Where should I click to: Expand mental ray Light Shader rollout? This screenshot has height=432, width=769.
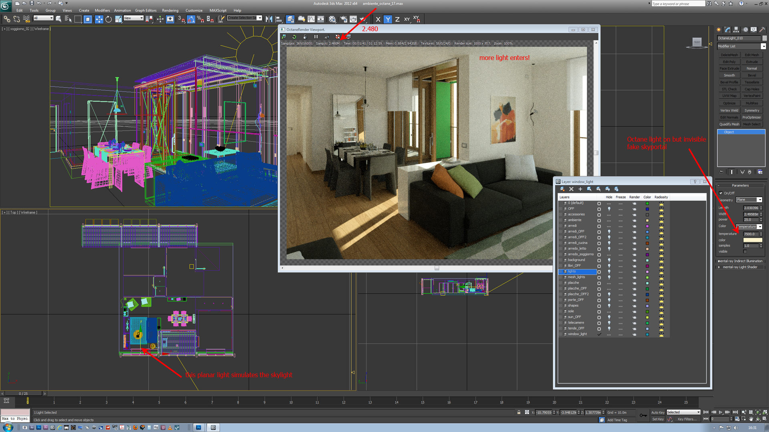(740, 267)
